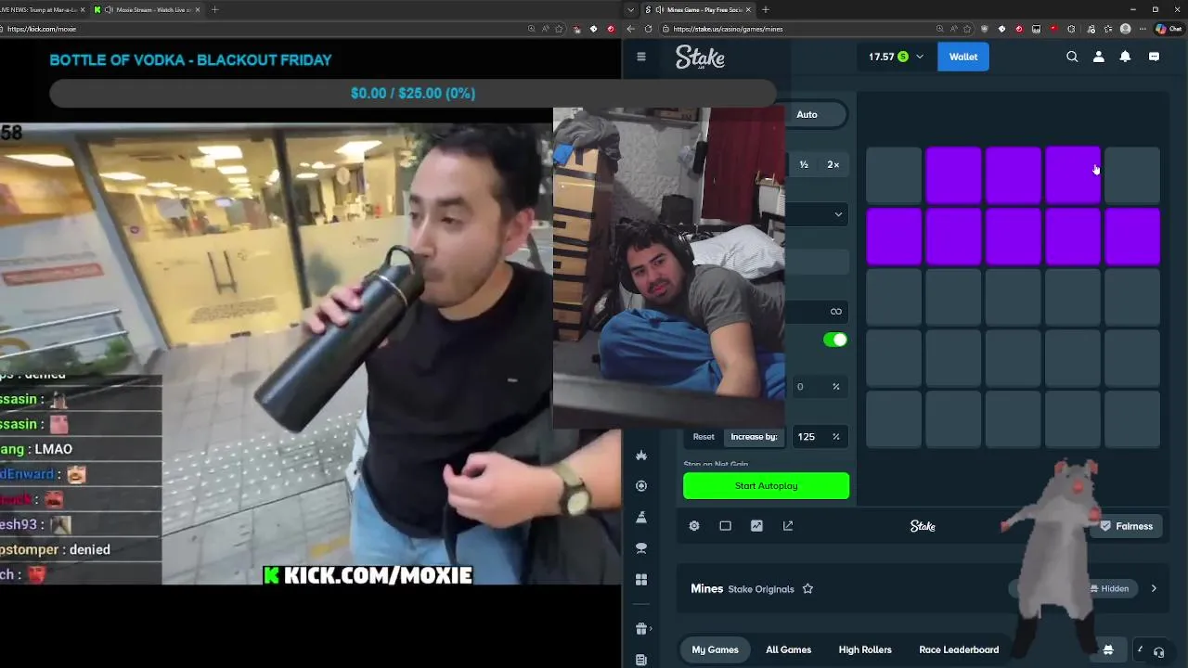Toggle the green switch in the autoplay panel
The image size is (1188, 668).
click(835, 340)
